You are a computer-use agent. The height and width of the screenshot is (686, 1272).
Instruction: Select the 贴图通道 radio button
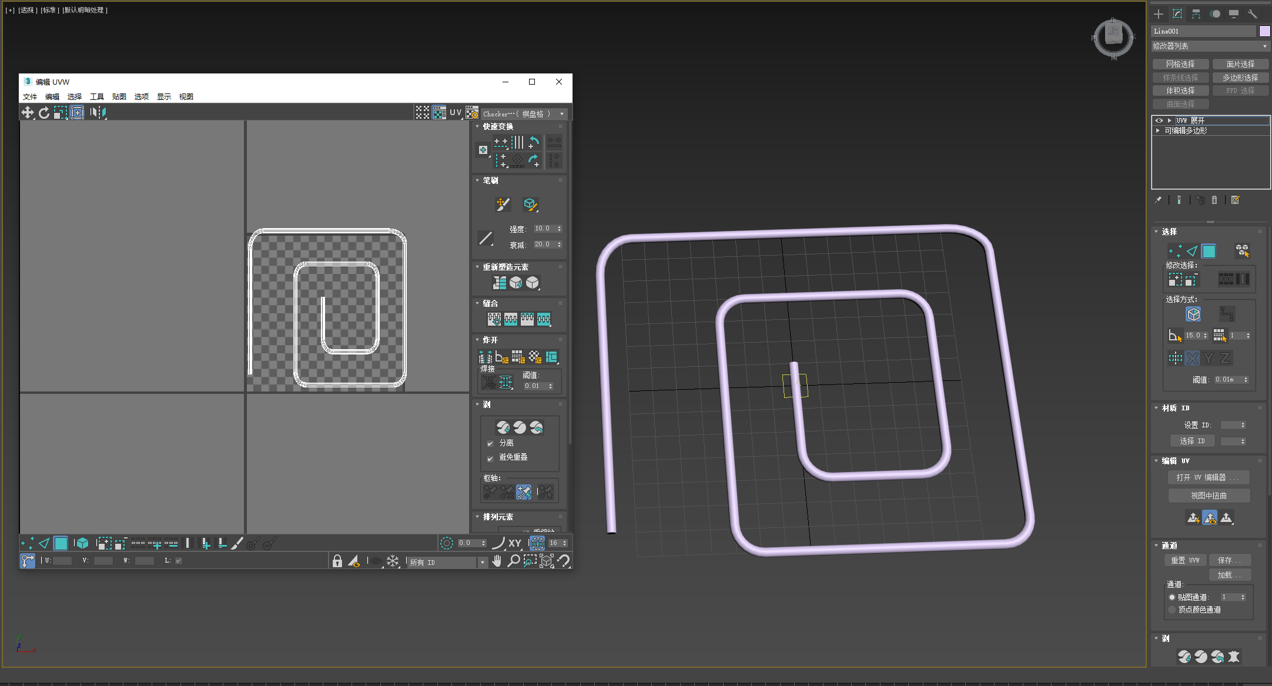[x=1172, y=597]
